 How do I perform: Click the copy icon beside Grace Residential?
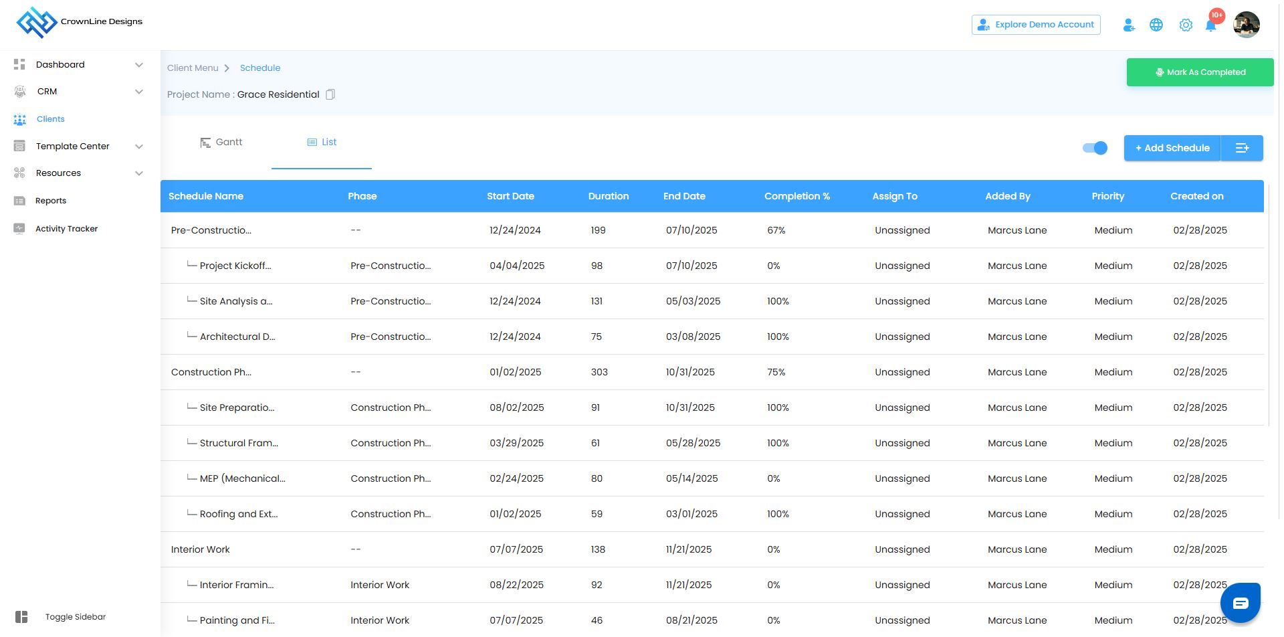pos(330,95)
